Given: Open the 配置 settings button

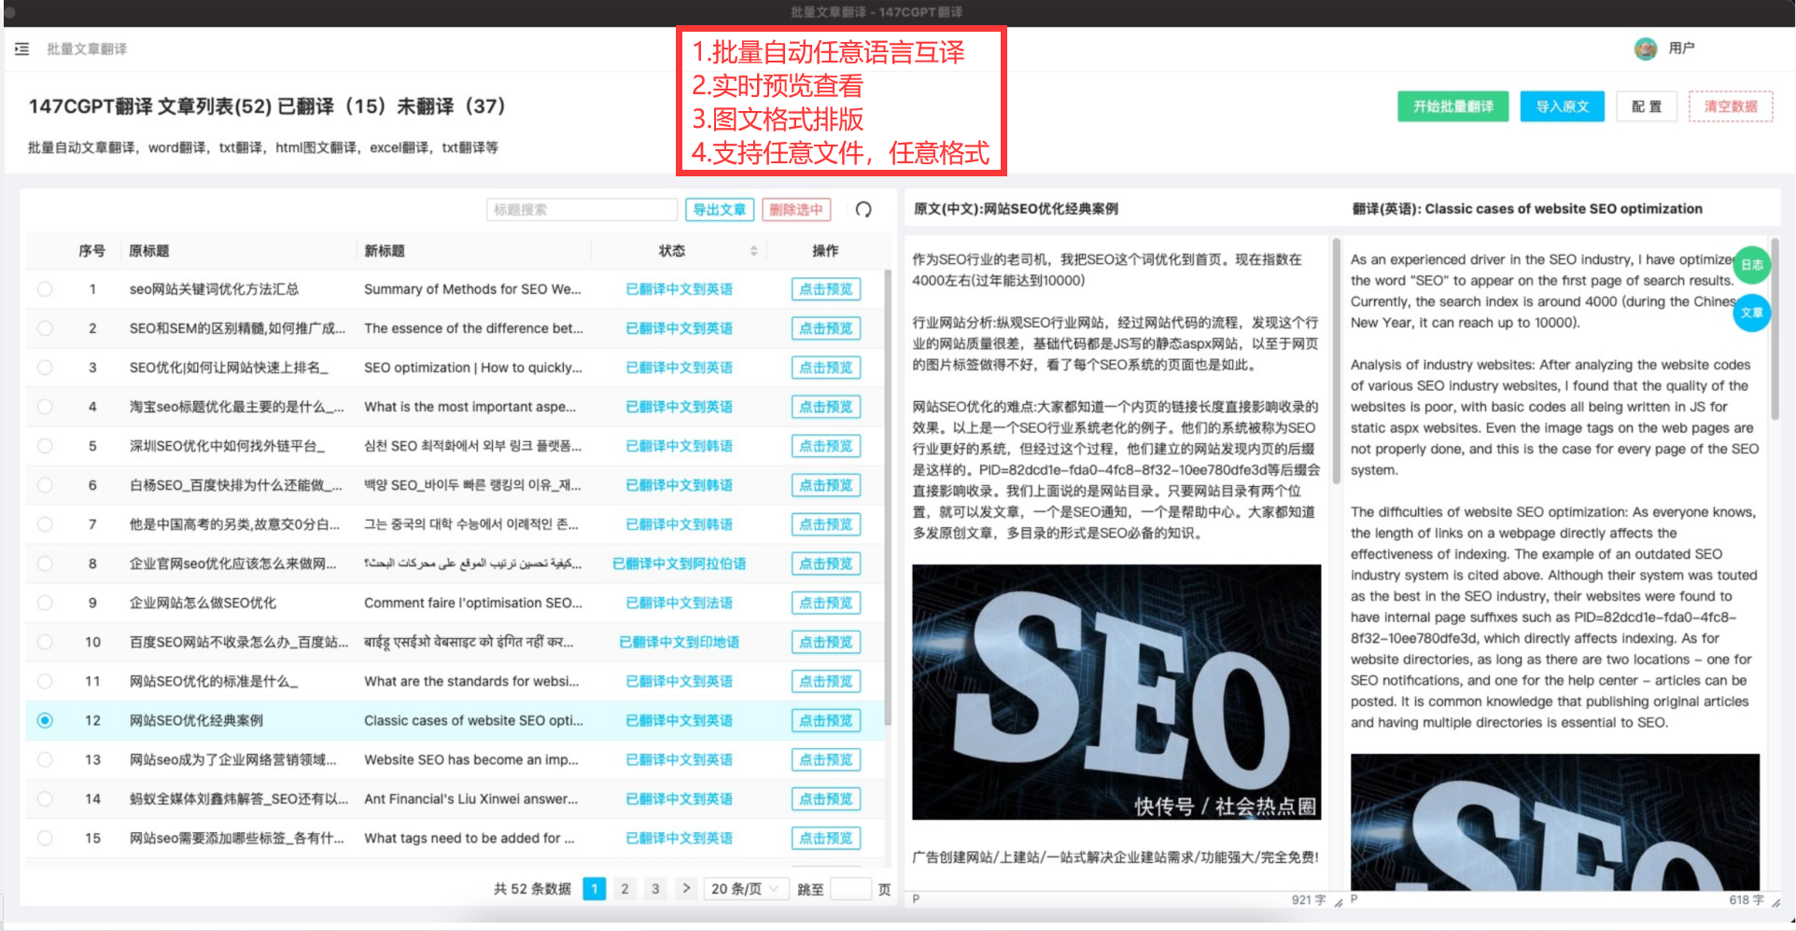Looking at the screenshot, I should pyautogui.click(x=1647, y=106).
